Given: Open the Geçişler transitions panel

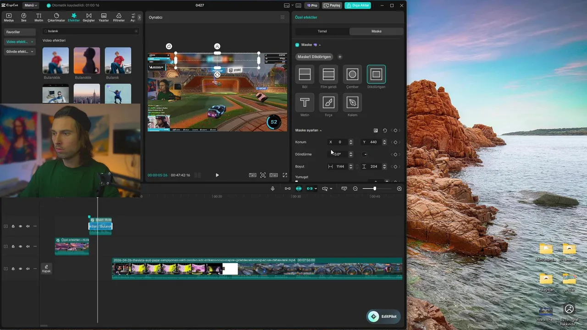Looking at the screenshot, I should [x=89, y=17].
